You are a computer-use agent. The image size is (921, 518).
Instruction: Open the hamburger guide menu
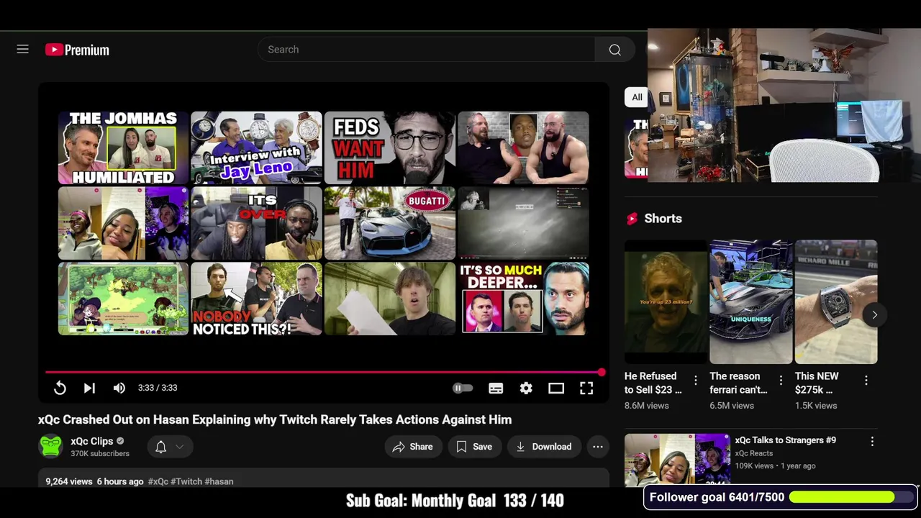23,50
